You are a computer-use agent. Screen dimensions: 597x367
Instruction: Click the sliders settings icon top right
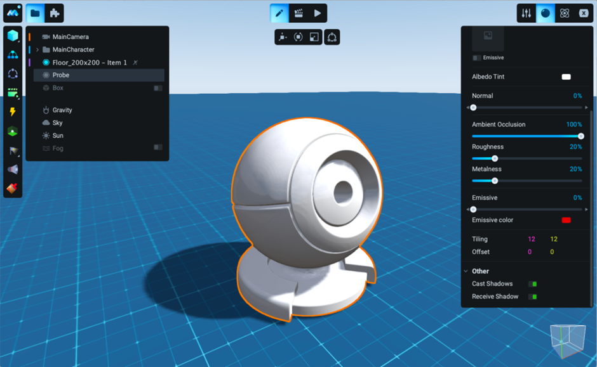click(527, 13)
